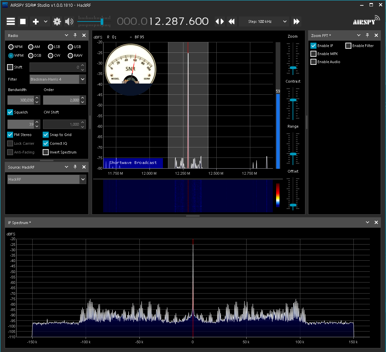Close the Source HackRF panel
Image resolution: width=386 pixels, height=352 pixels.
[x=84, y=167]
